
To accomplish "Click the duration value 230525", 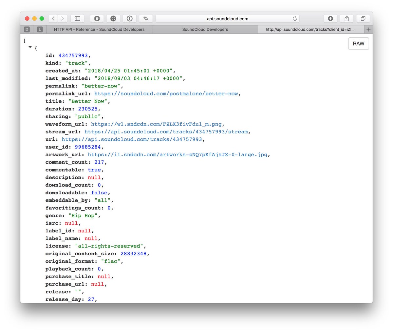I will pyautogui.click(x=88, y=109).
